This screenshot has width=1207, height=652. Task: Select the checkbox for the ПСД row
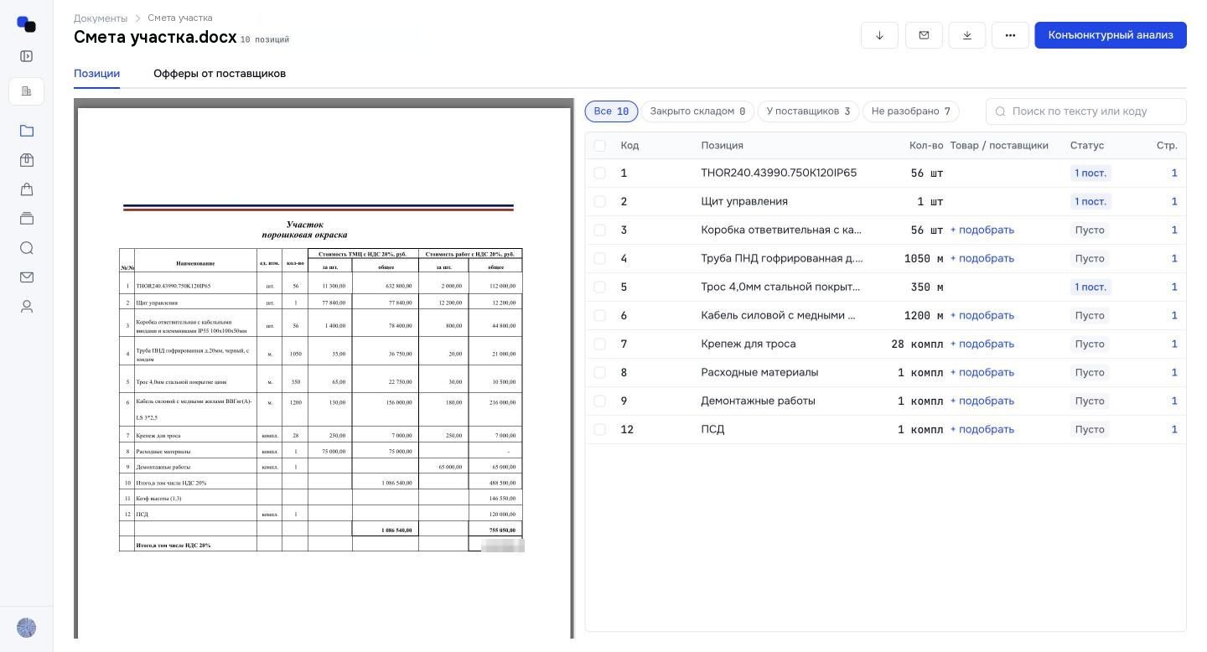(599, 430)
